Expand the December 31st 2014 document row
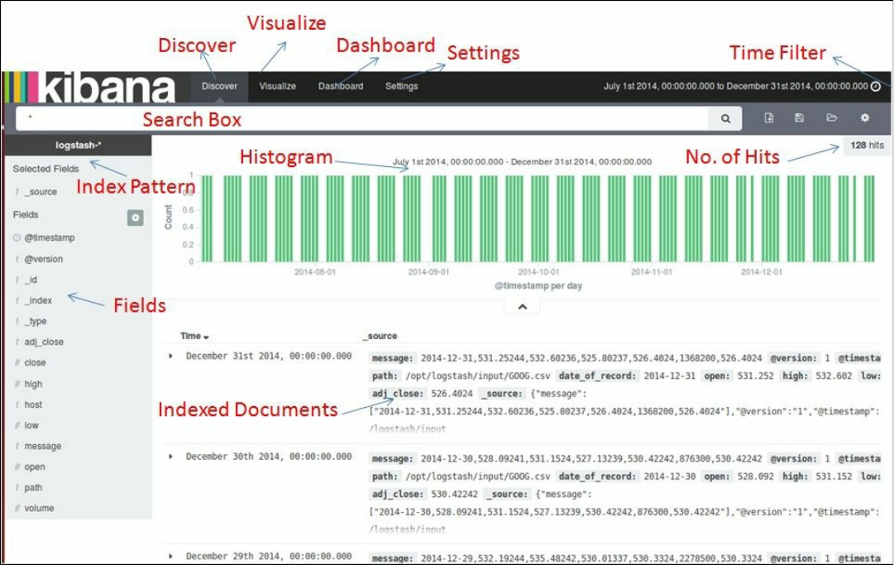The height and width of the screenshot is (565, 894). click(x=170, y=357)
